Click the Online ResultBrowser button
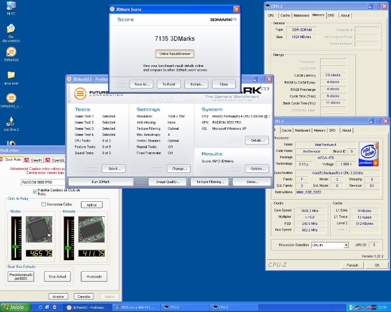Screen dimensions: 391x312 tap(174, 54)
